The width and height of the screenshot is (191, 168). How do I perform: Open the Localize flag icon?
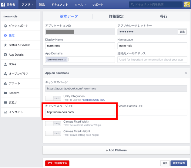(5, 93)
